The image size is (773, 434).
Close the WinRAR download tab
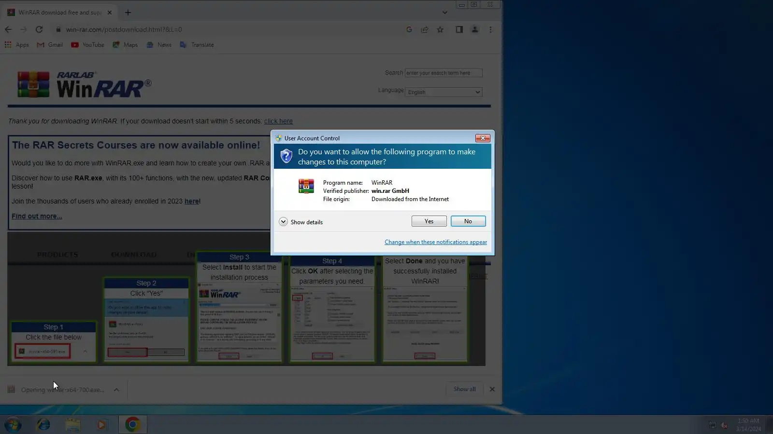point(110,13)
